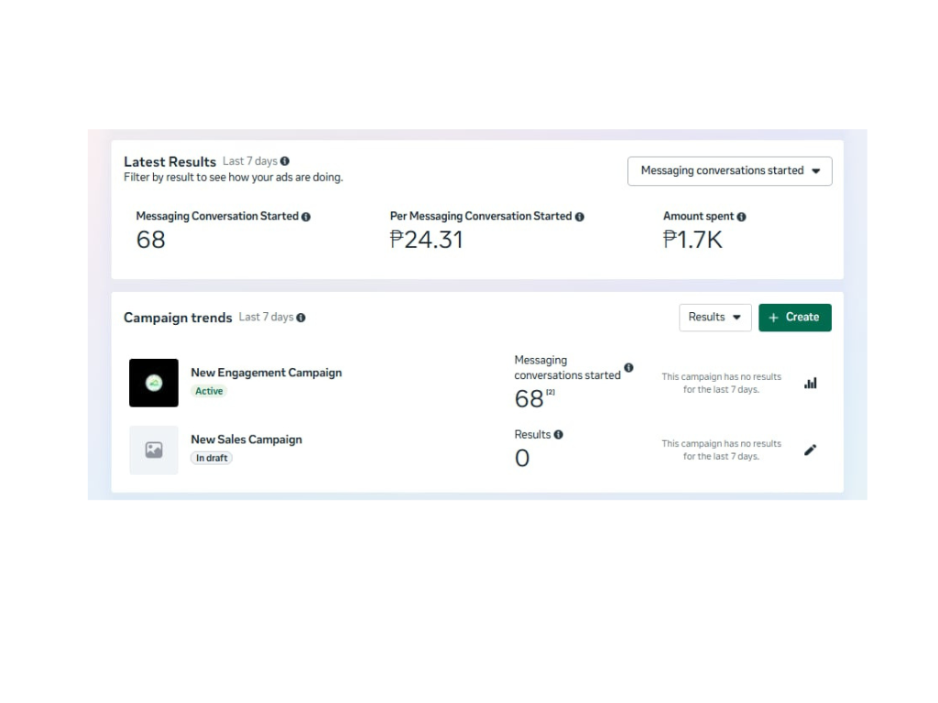
Task: Open the Messaging conversations started filter dropdown
Action: pyautogui.click(x=729, y=171)
